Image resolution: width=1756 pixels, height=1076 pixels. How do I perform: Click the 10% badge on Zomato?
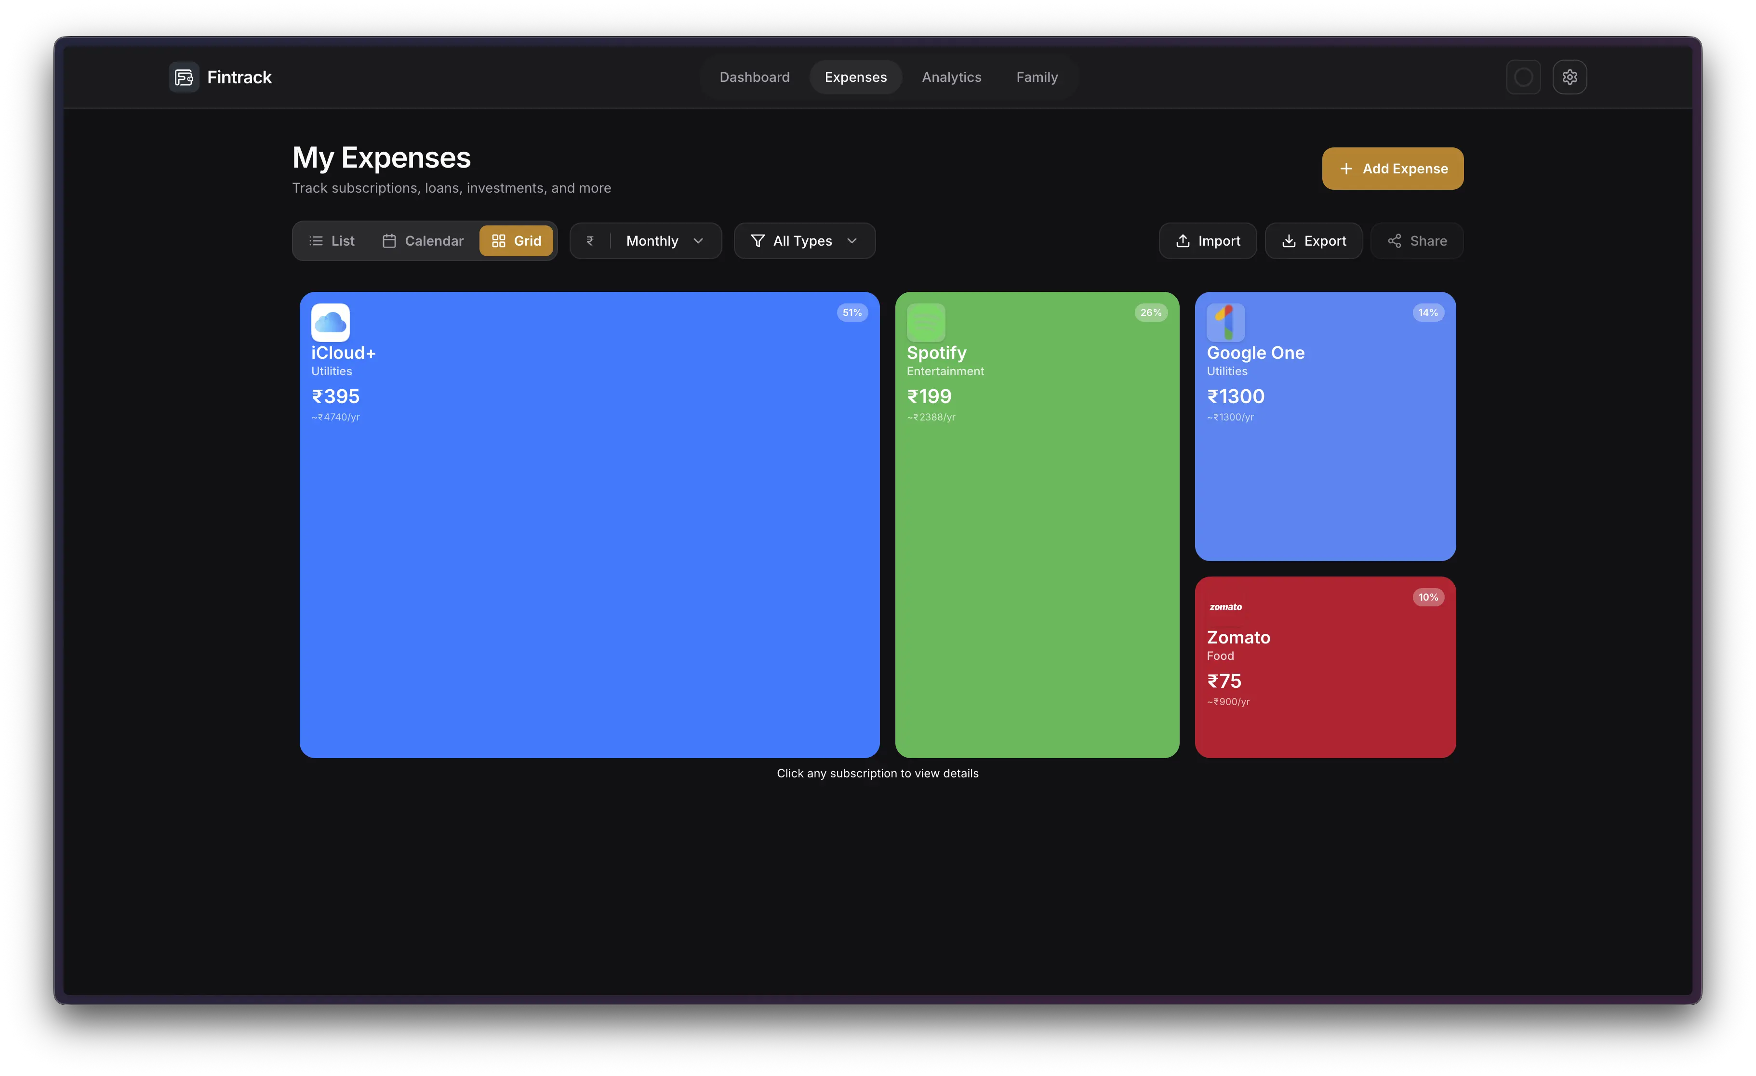(x=1428, y=597)
